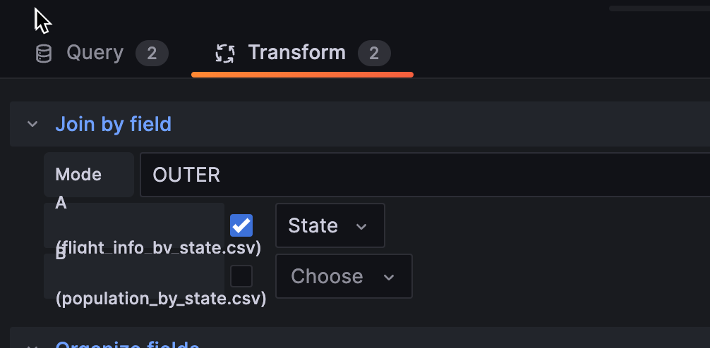Open the OUTER mode dropdown
The image size is (710, 348).
tap(425, 175)
